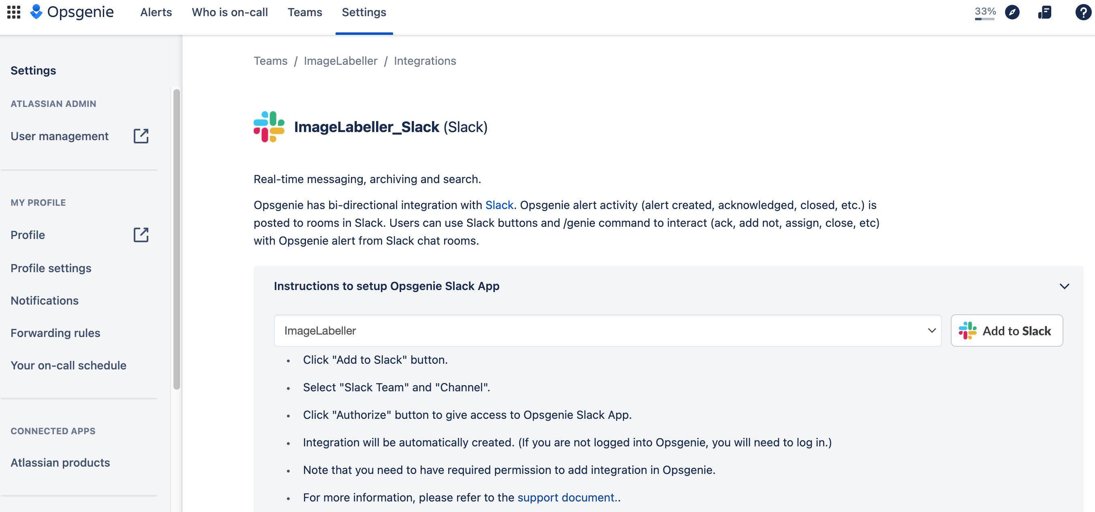This screenshot has width=1095, height=512.
Task: Click the User management menu item
Action: click(x=59, y=136)
